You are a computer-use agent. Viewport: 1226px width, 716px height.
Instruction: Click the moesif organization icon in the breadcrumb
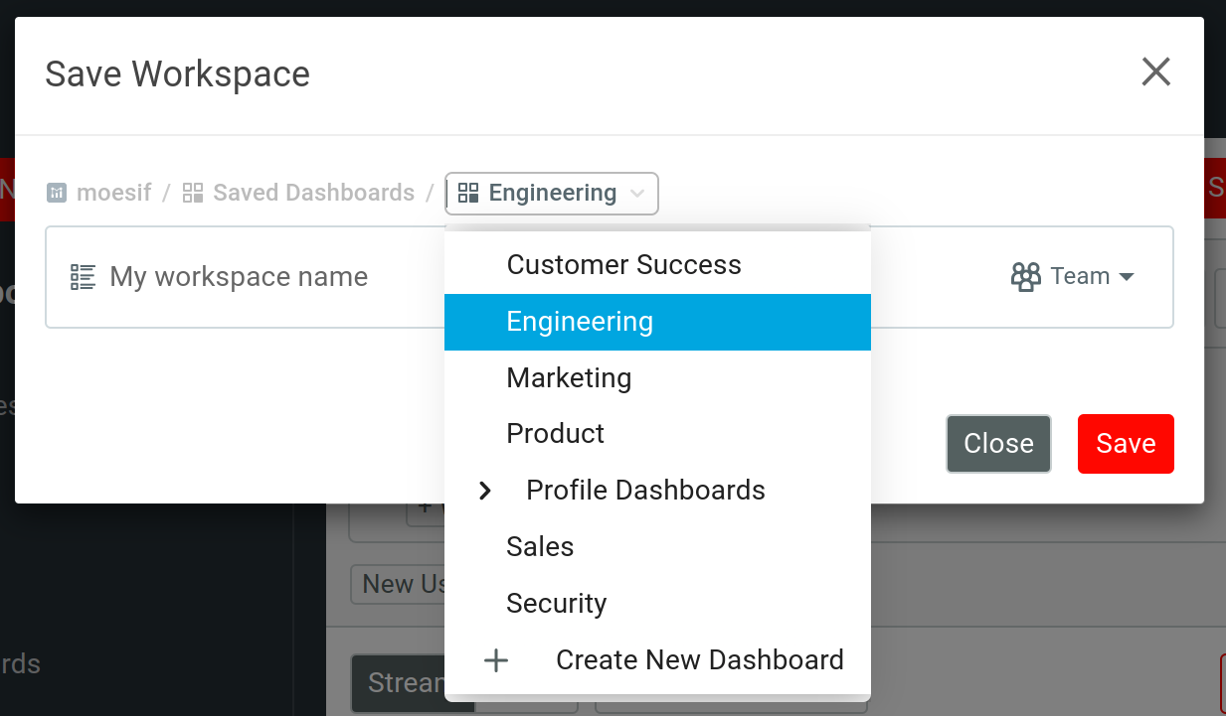[57, 193]
